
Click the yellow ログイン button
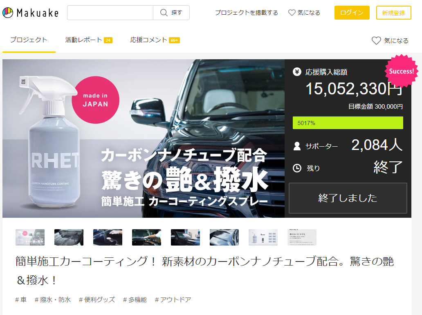point(352,13)
